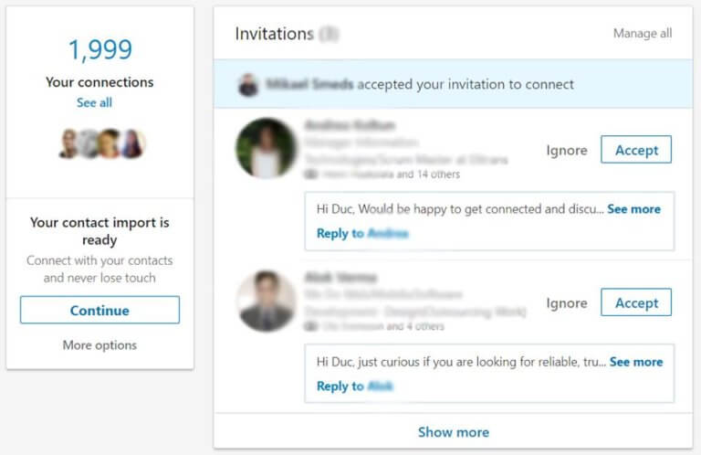This screenshot has width=701, height=455.
Task: Ignore the first invitation
Action: click(567, 151)
